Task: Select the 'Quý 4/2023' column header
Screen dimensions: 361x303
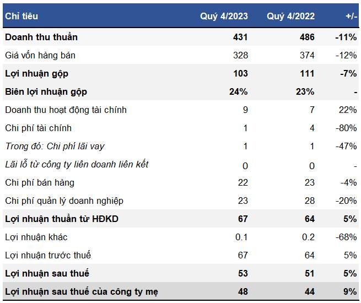Action: coord(224,17)
